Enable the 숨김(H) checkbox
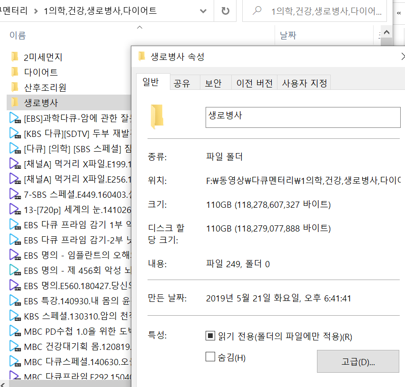405x387 pixels. (210, 357)
